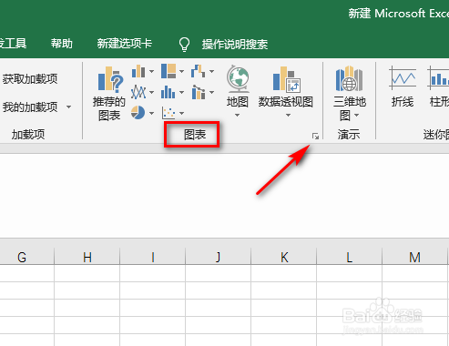Click the 3D Map (三维地图) icon
Viewport: 449px width, 346px height.
click(349, 79)
